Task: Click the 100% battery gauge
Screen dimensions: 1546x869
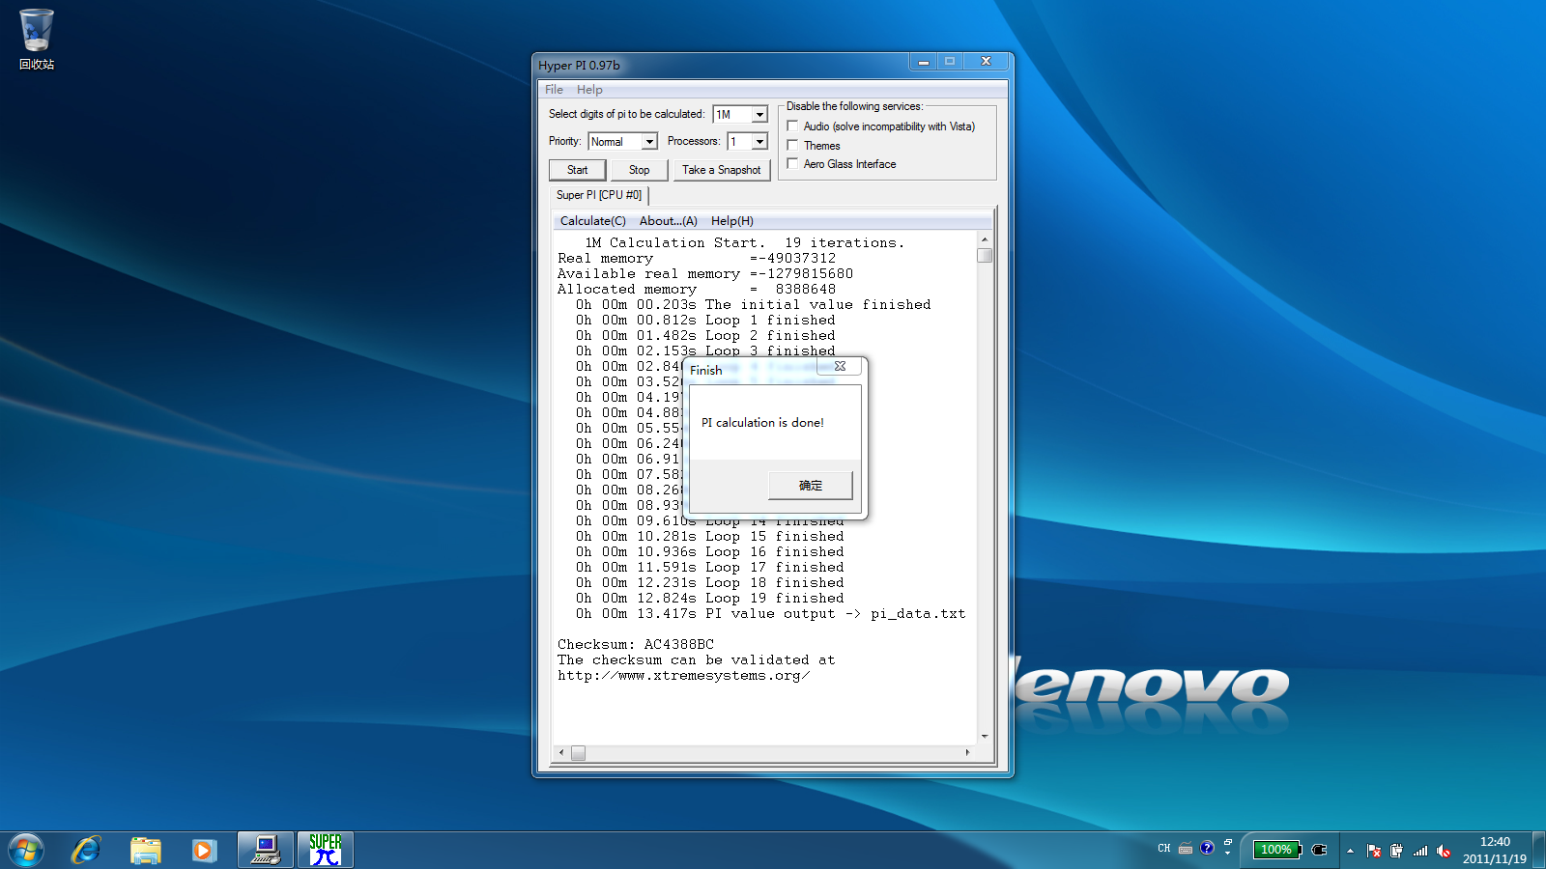Action: pos(1276,850)
